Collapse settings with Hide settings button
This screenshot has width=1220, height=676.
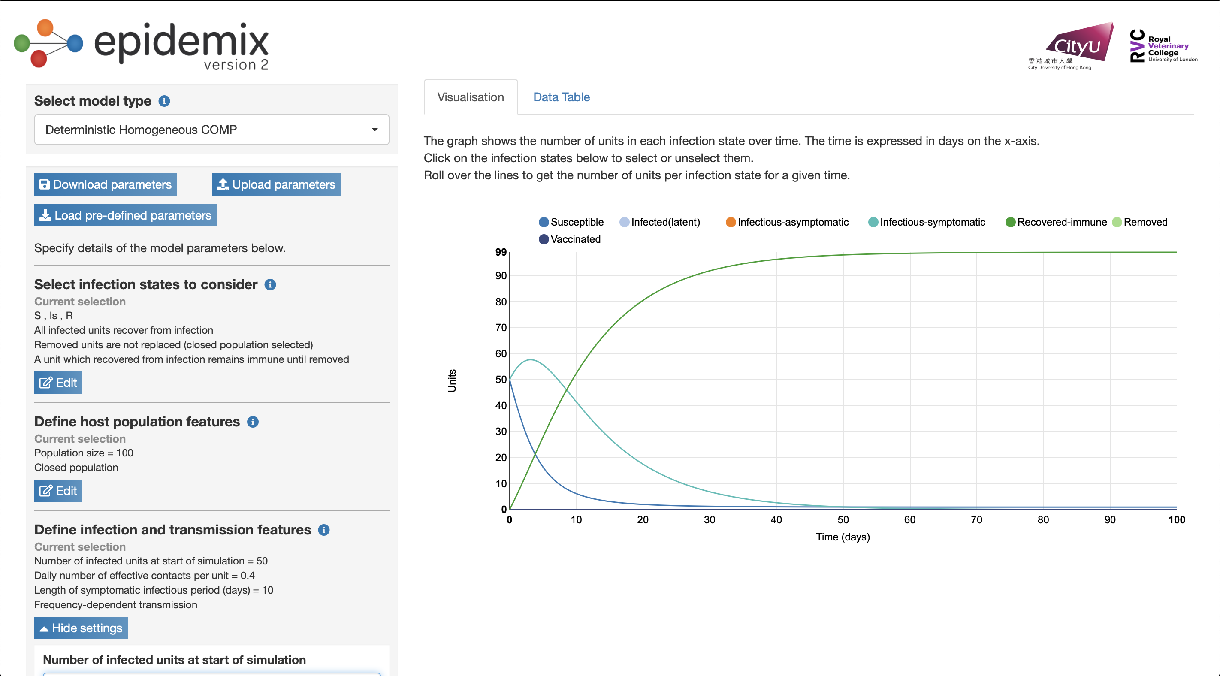point(81,628)
